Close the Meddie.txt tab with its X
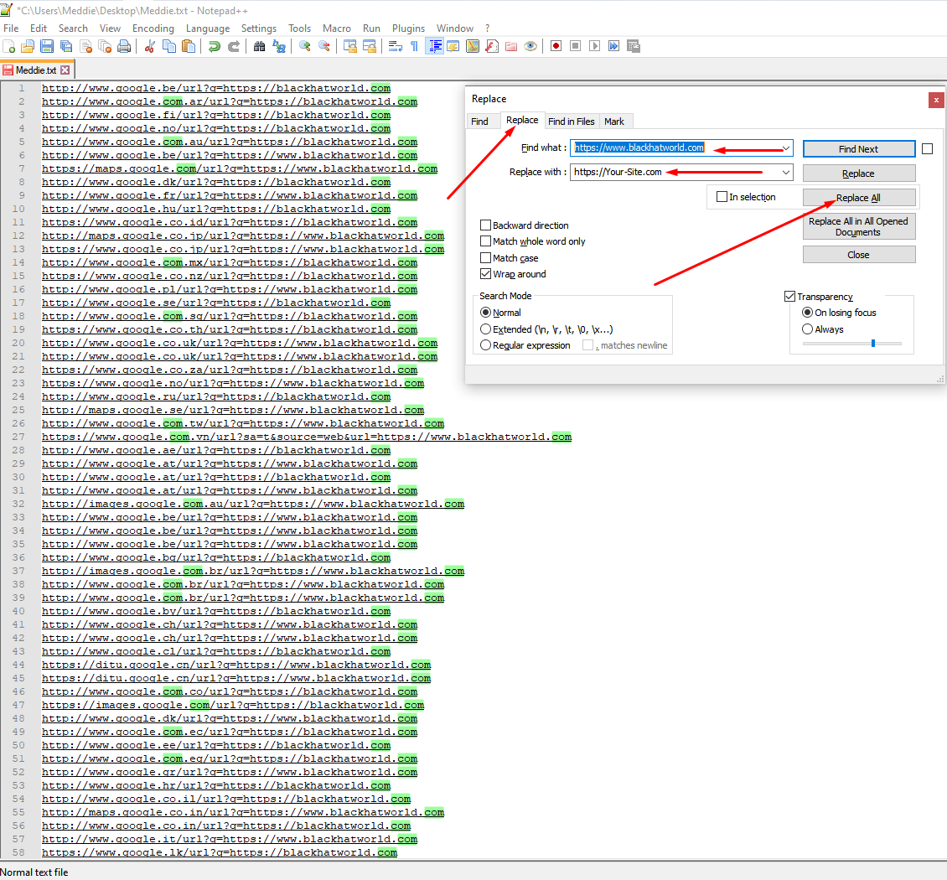 point(65,70)
